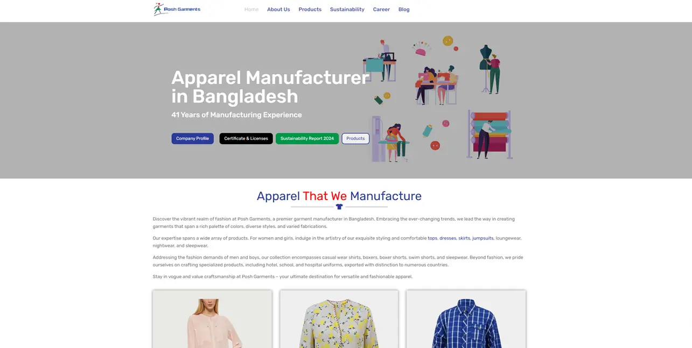Go to the Products nav item
Viewport: 692px width, 348px height.
tap(310, 9)
